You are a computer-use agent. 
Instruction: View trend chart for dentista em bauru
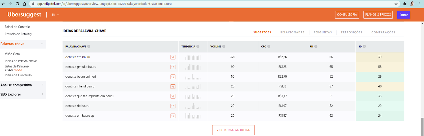coord(193,57)
